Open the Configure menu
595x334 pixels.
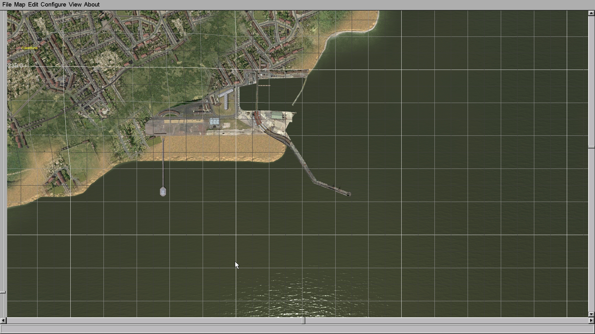pyautogui.click(x=53, y=5)
